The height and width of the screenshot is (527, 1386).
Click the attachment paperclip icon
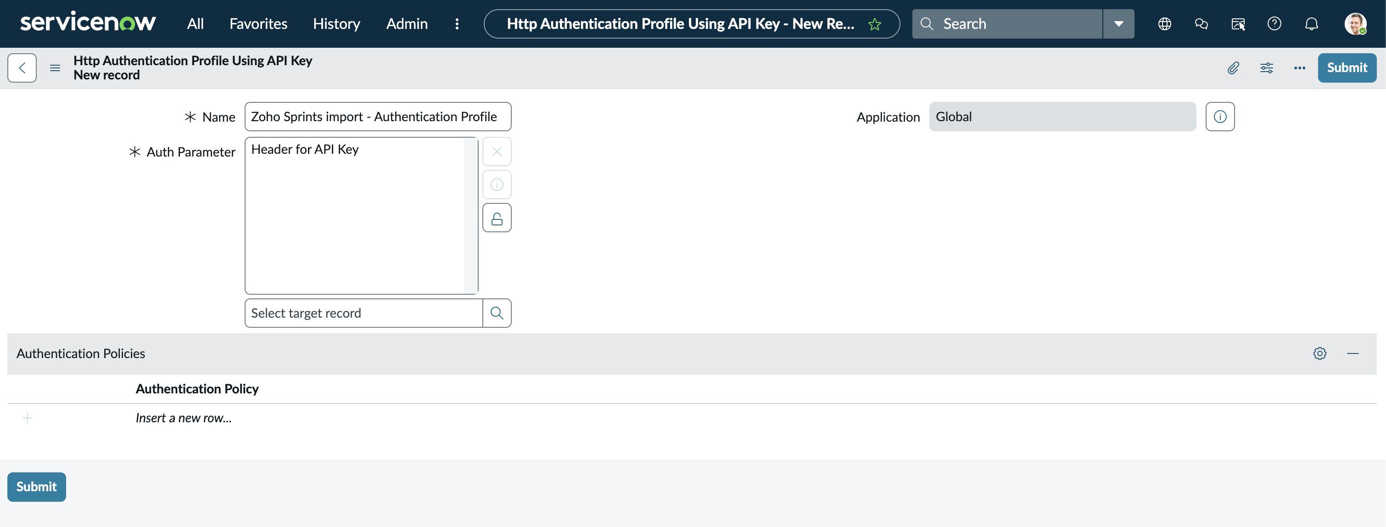[x=1233, y=68]
